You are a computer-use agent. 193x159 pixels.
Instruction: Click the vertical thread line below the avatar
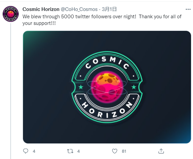11,91
